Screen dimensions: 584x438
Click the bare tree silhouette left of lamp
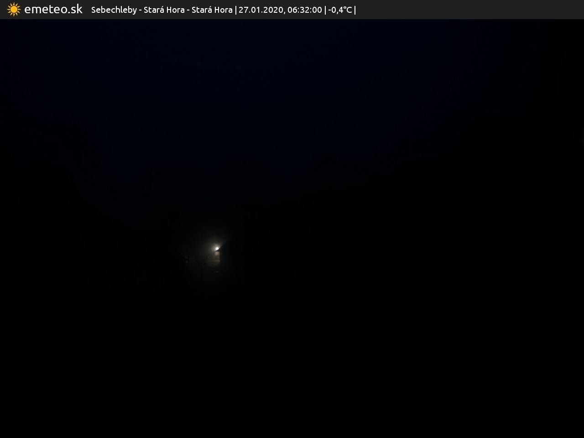click(187, 260)
